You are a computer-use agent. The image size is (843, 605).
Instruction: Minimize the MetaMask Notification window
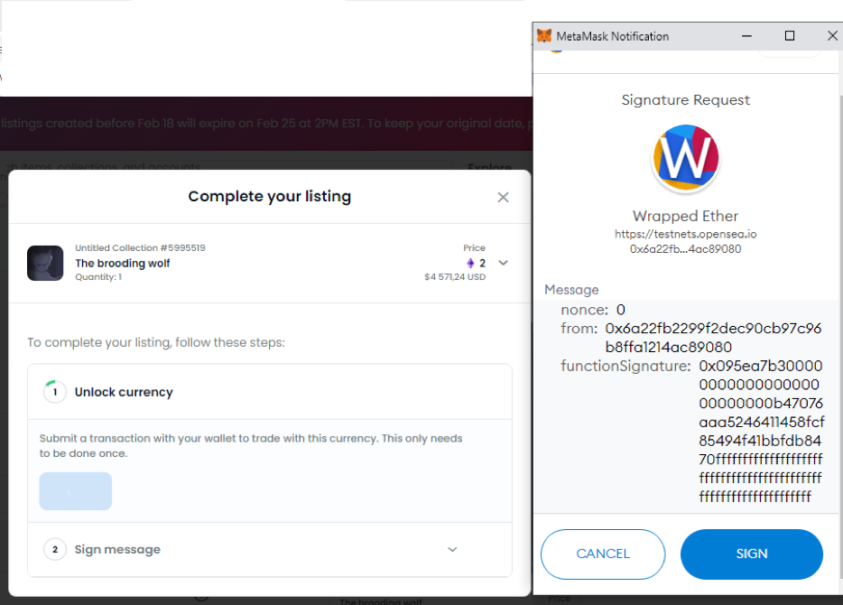pos(747,36)
